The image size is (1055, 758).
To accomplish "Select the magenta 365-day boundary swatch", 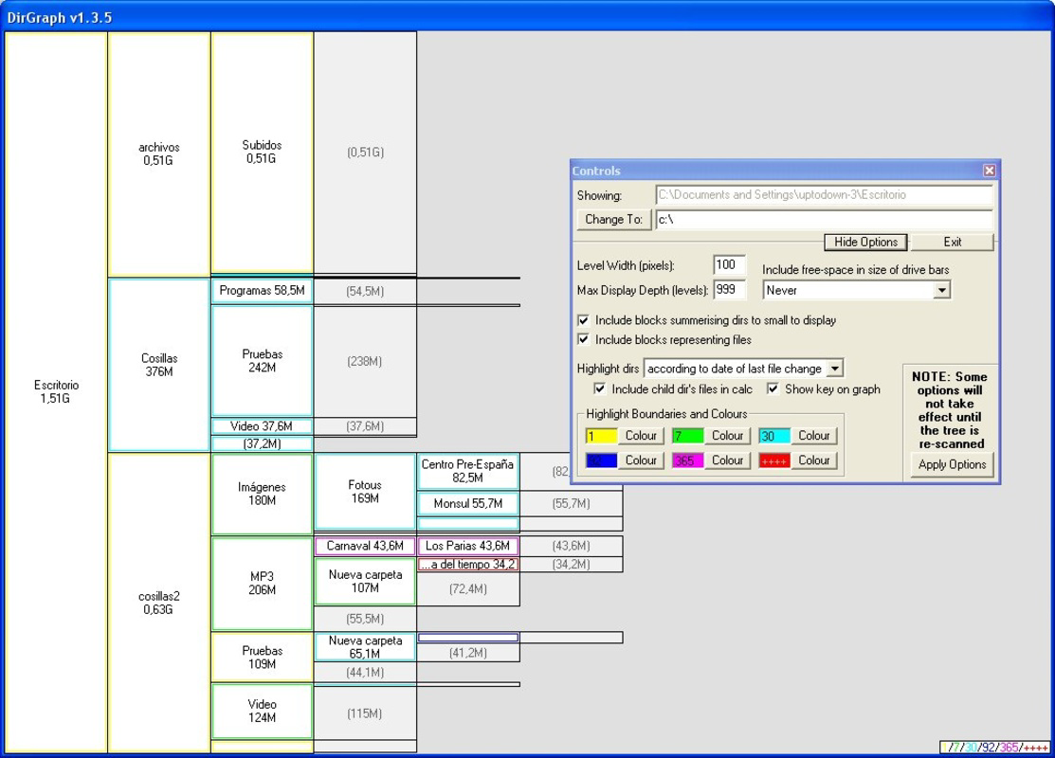I will [687, 460].
